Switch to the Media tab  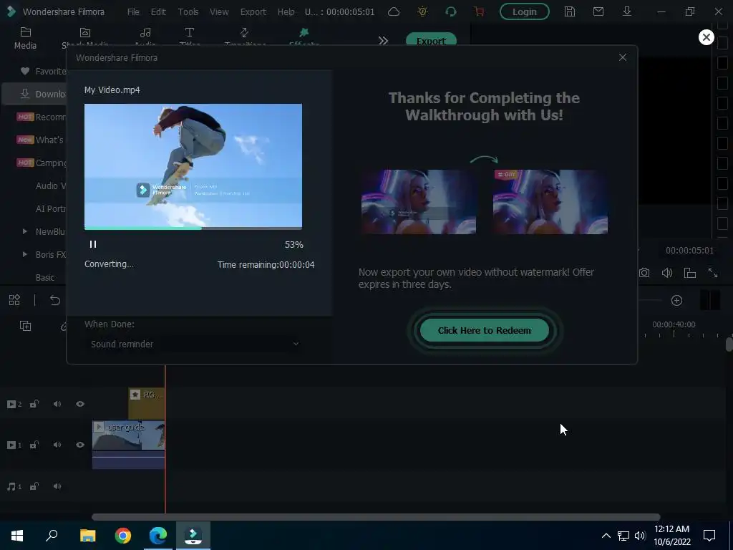pos(25,39)
